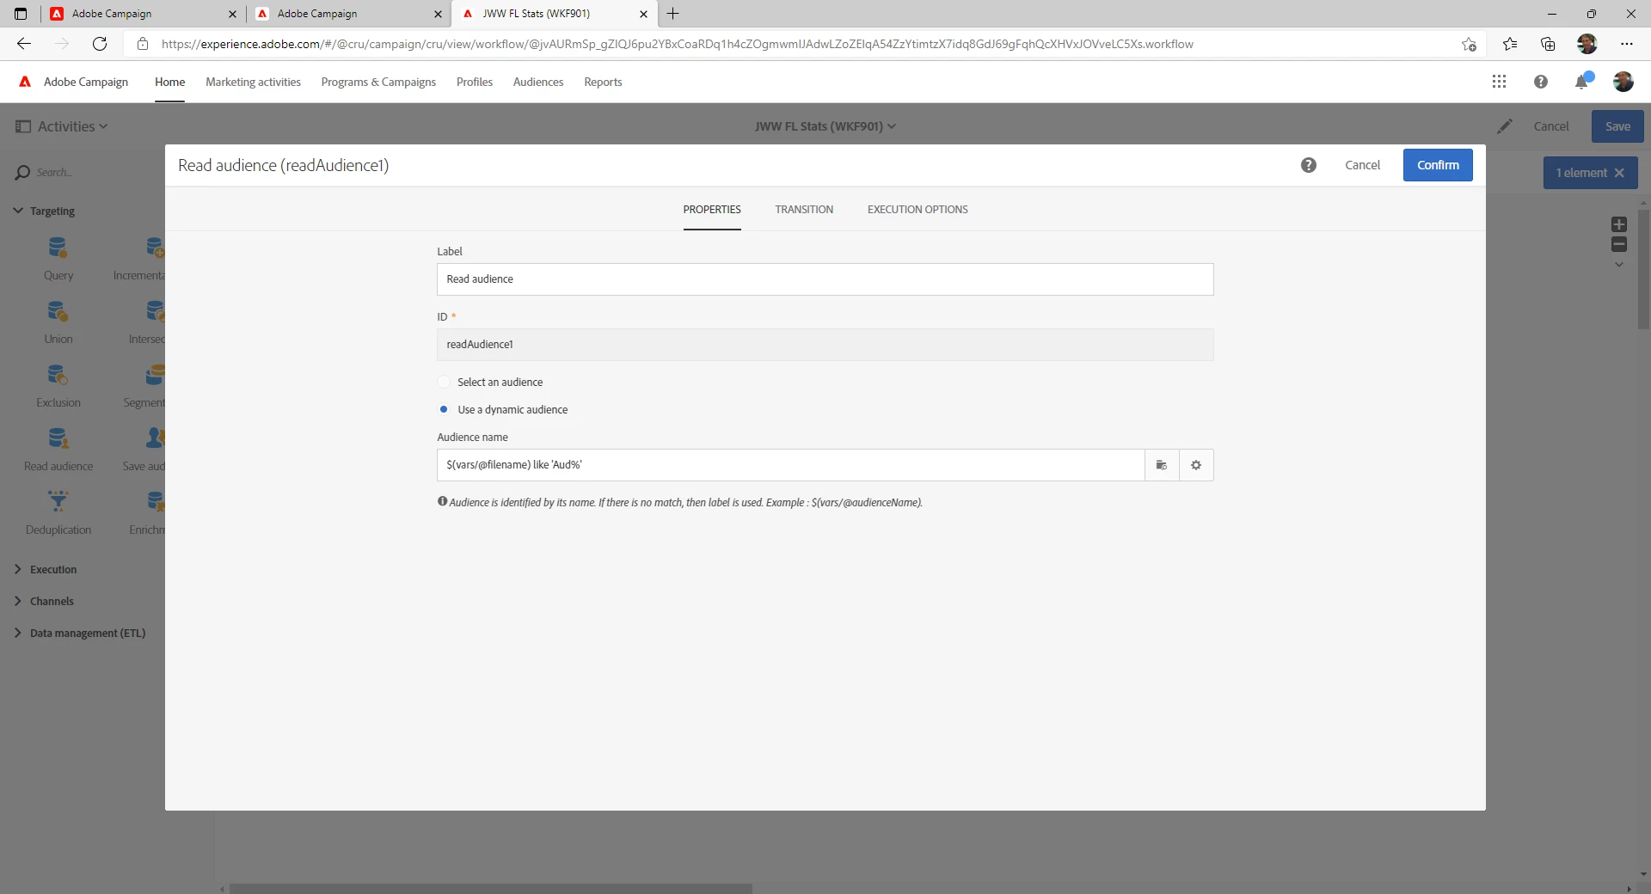1651x894 pixels.
Task: Expand the Execution section
Action: tap(18, 569)
